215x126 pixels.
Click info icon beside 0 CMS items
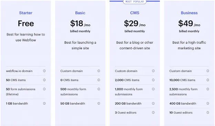pyautogui.click(x=99, y=80)
